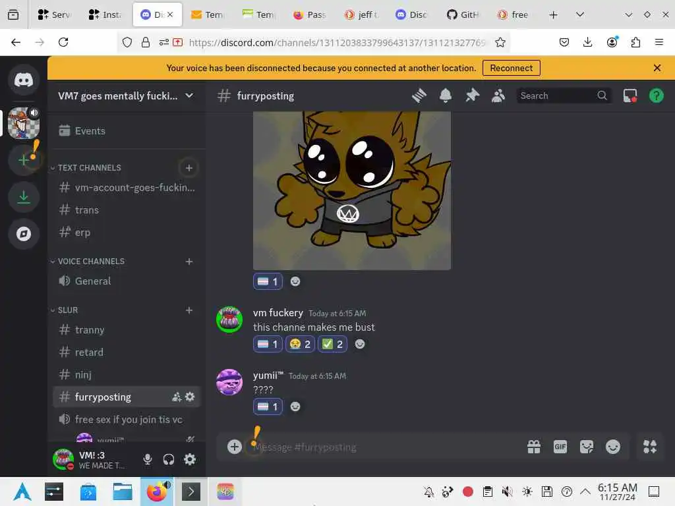Open the GIF picker

(x=560, y=447)
